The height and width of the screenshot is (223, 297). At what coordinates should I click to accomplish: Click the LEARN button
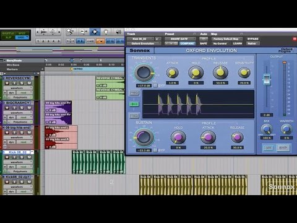click(x=238, y=43)
